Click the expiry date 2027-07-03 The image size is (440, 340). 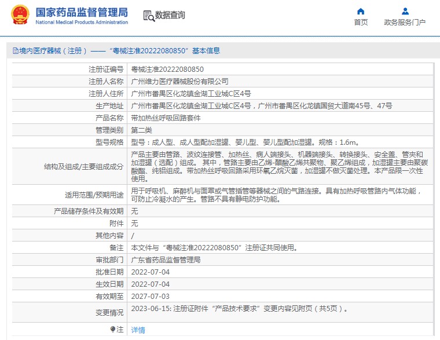(x=151, y=297)
